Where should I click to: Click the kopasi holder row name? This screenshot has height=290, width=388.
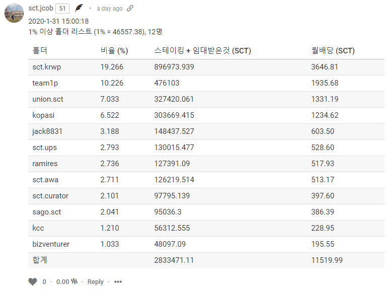44,115
